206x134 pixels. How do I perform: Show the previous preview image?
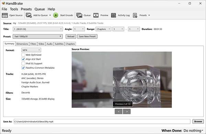tap(118, 111)
